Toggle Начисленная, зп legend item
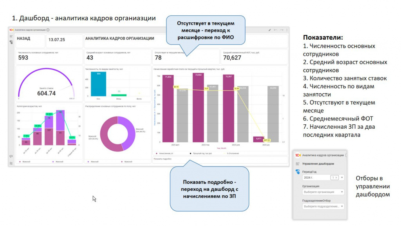Screen dimensions: 401x226 click(164, 153)
